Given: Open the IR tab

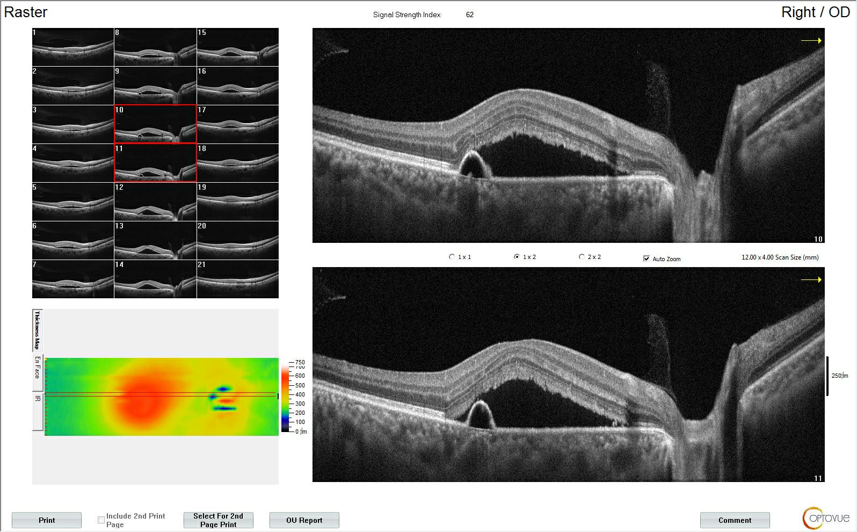Looking at the screenshot, I should point(38,412).
